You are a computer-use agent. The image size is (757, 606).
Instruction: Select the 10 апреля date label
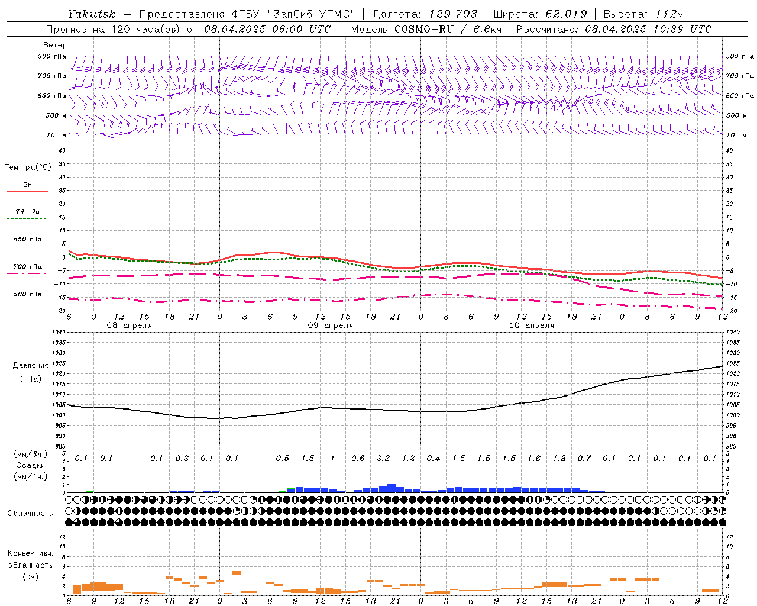click(532, 325)
